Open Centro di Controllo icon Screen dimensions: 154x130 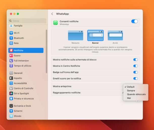[11, 88]
